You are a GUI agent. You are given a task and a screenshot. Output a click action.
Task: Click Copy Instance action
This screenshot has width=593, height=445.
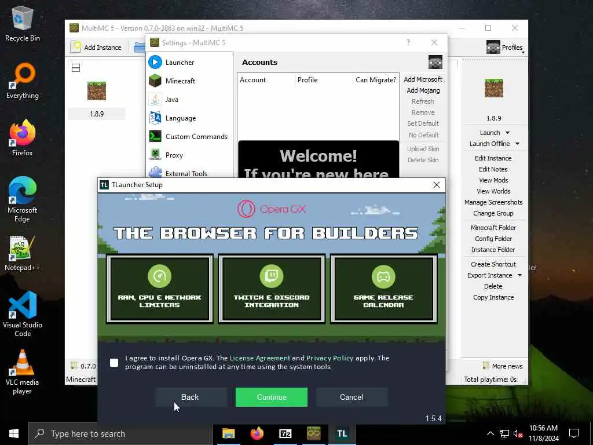coord(493,297)
